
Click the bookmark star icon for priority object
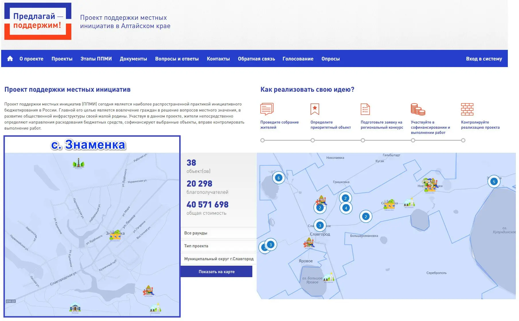(x=315, y=109)
